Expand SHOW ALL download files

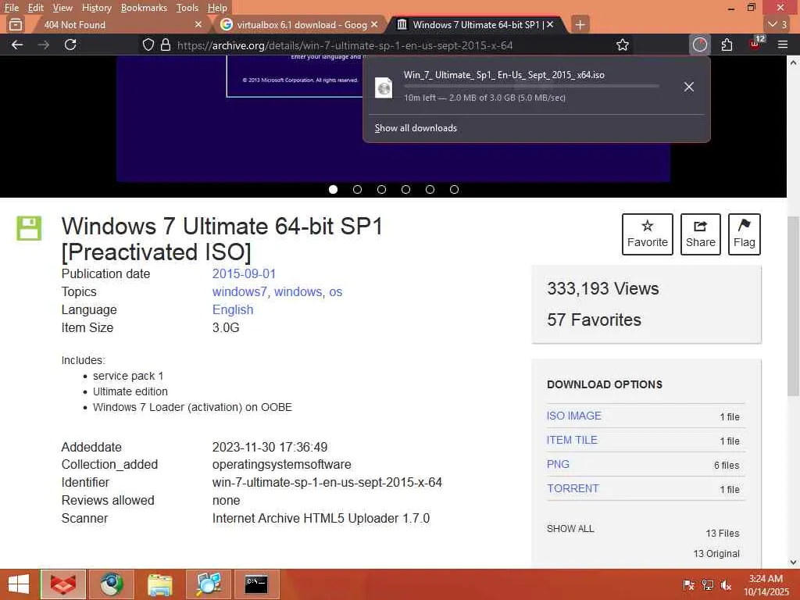pos(570,529)
